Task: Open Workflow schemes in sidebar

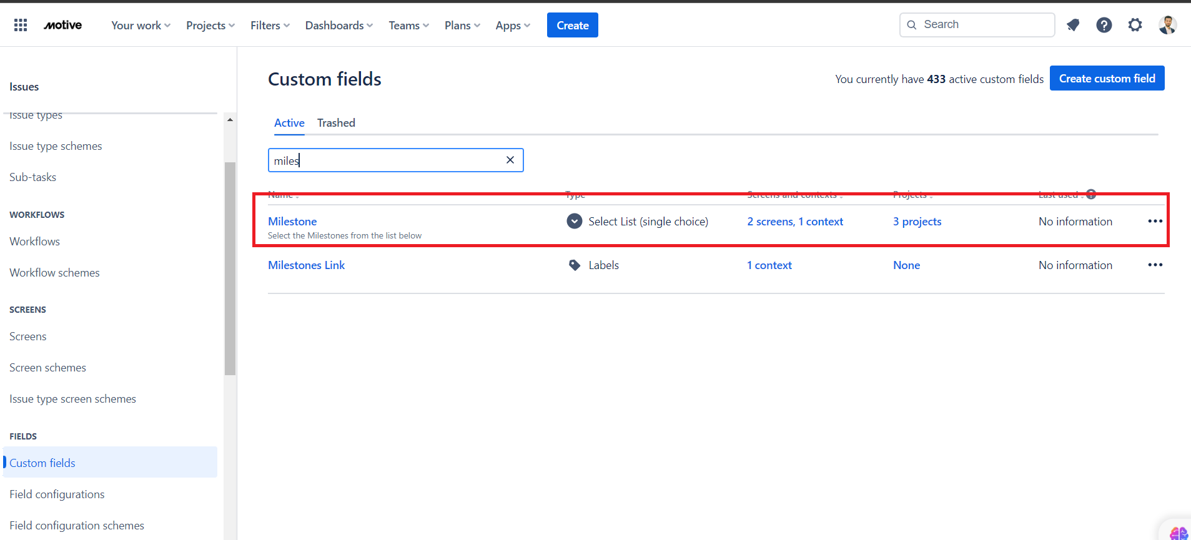Action: click(x=54, y=273)
